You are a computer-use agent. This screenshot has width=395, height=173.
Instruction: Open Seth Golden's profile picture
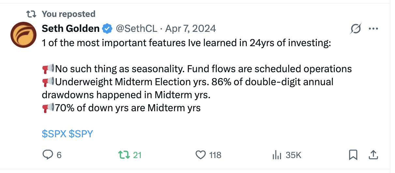pyautogui.click(x=23, y=35)
